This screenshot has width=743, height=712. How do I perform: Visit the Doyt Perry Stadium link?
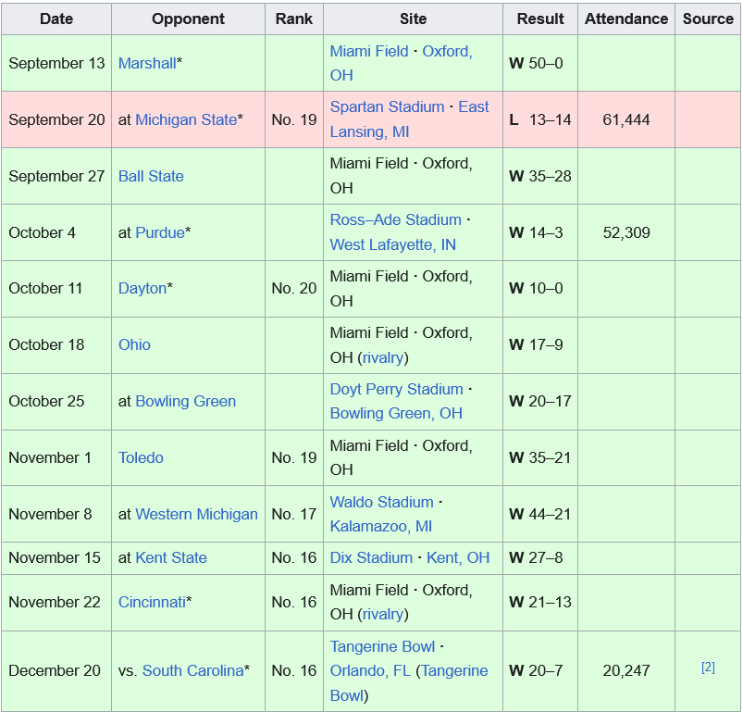coord(396,389)
